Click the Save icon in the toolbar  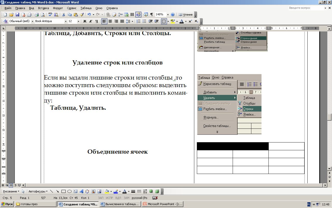(17, 15)
